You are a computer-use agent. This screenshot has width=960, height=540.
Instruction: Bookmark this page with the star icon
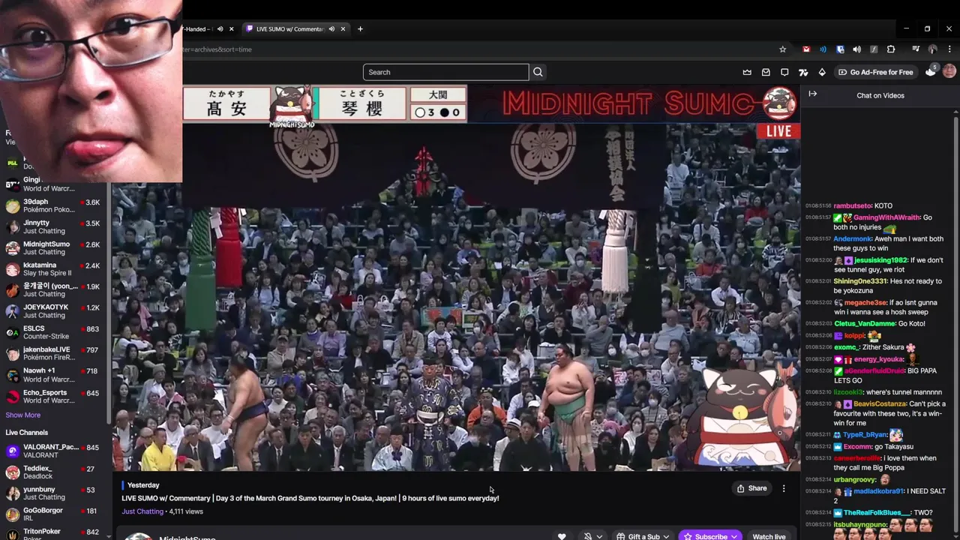783,49
